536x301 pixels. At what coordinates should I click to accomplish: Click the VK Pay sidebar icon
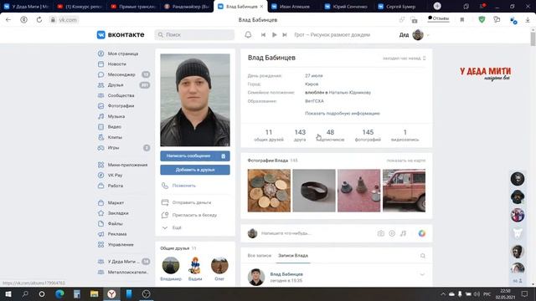(x=100, y=175)
